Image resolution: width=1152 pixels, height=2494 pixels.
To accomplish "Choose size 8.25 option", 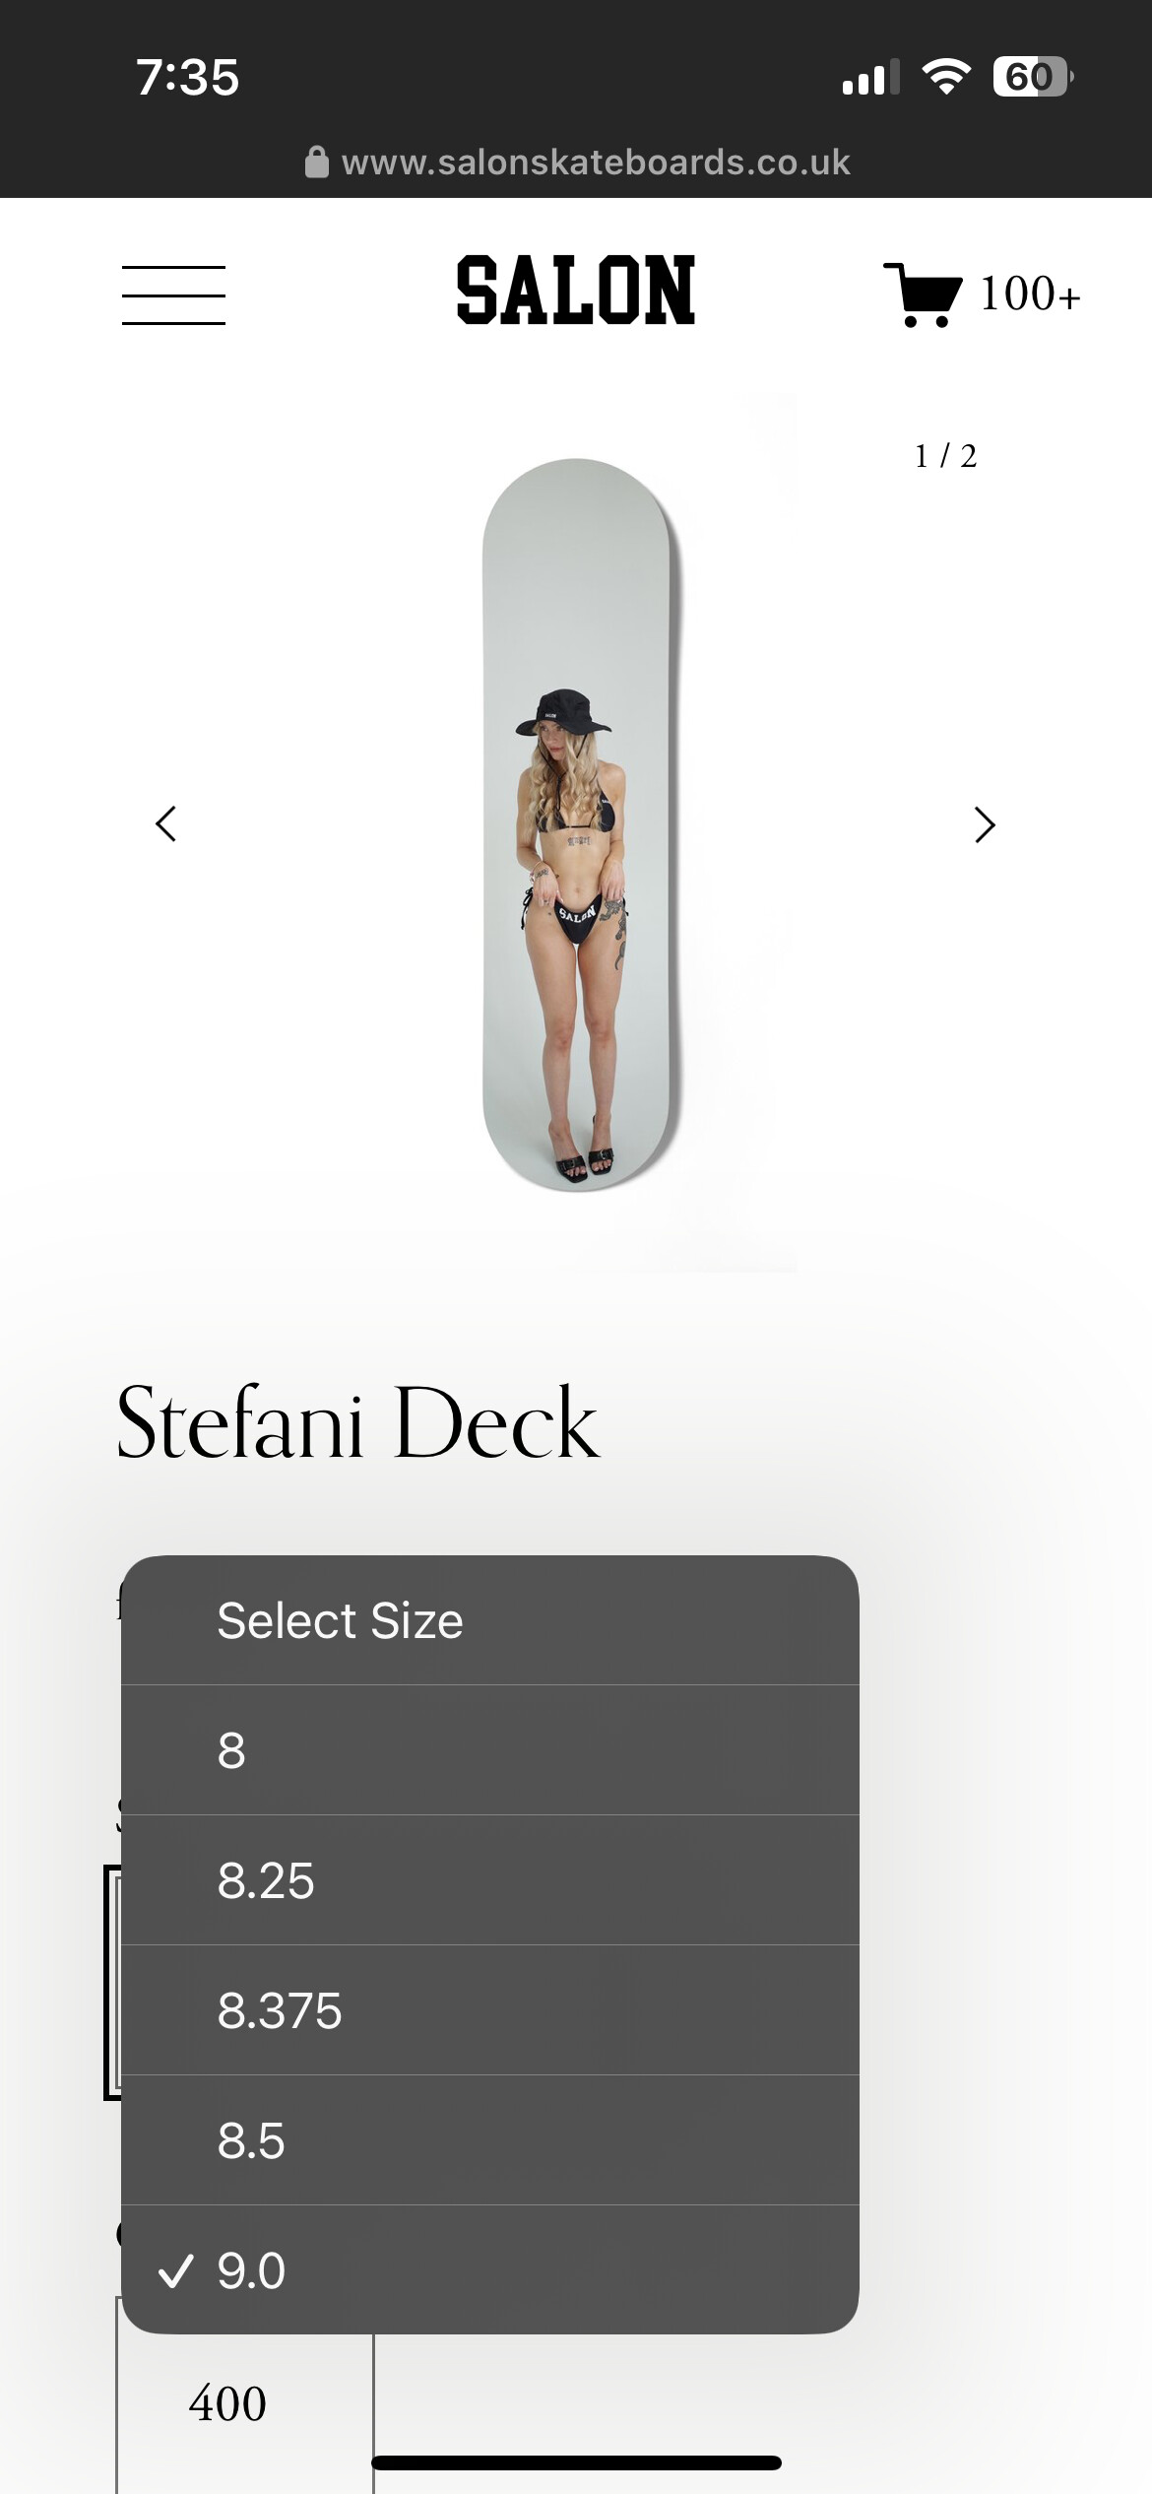I will [x=489, y=1880].
